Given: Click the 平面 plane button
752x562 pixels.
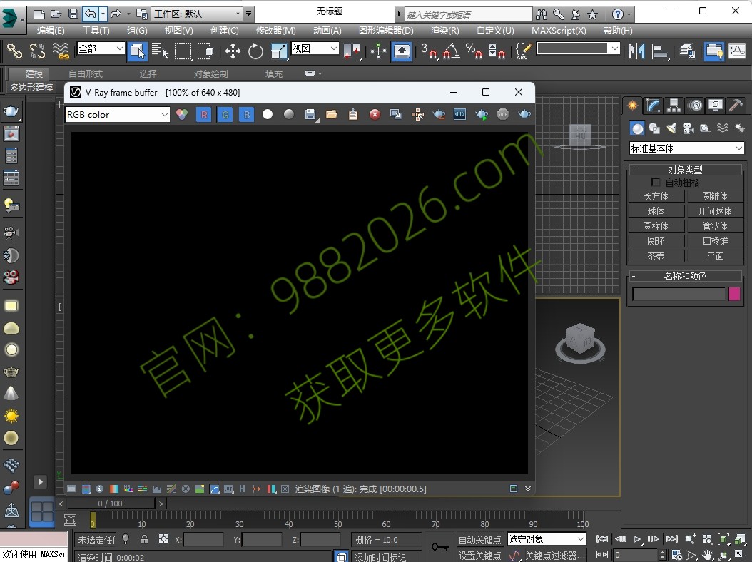Looking at the screenshot, I should pyautogui.click(x=715, y=256).
